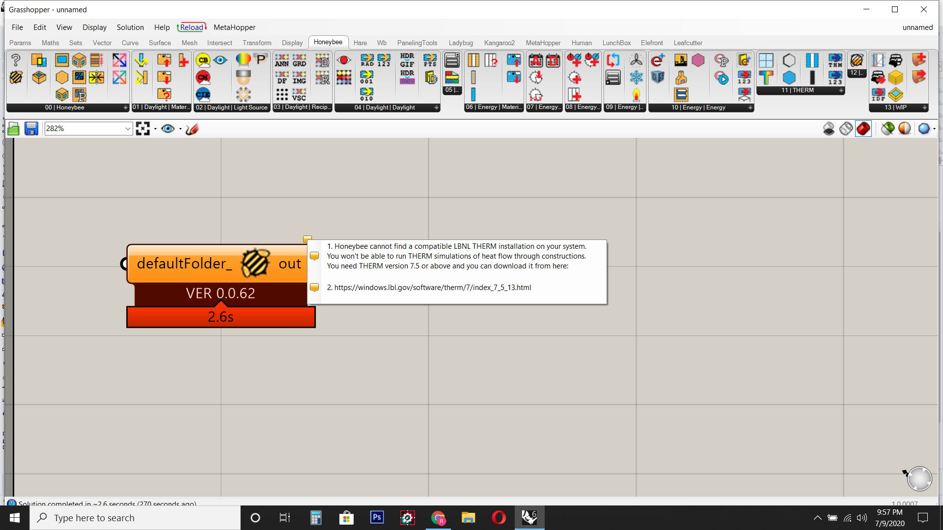Click the THM import icon
This screenshot has height=530, width=943.
[835, 60]
